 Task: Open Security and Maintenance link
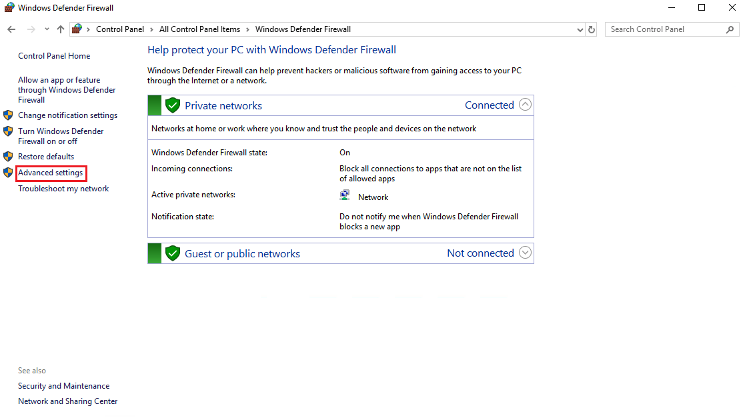[x=64, y=386]
